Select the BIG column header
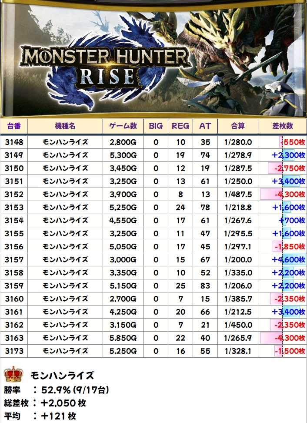This screenshot has width=307, height=423. pos(156,126)
